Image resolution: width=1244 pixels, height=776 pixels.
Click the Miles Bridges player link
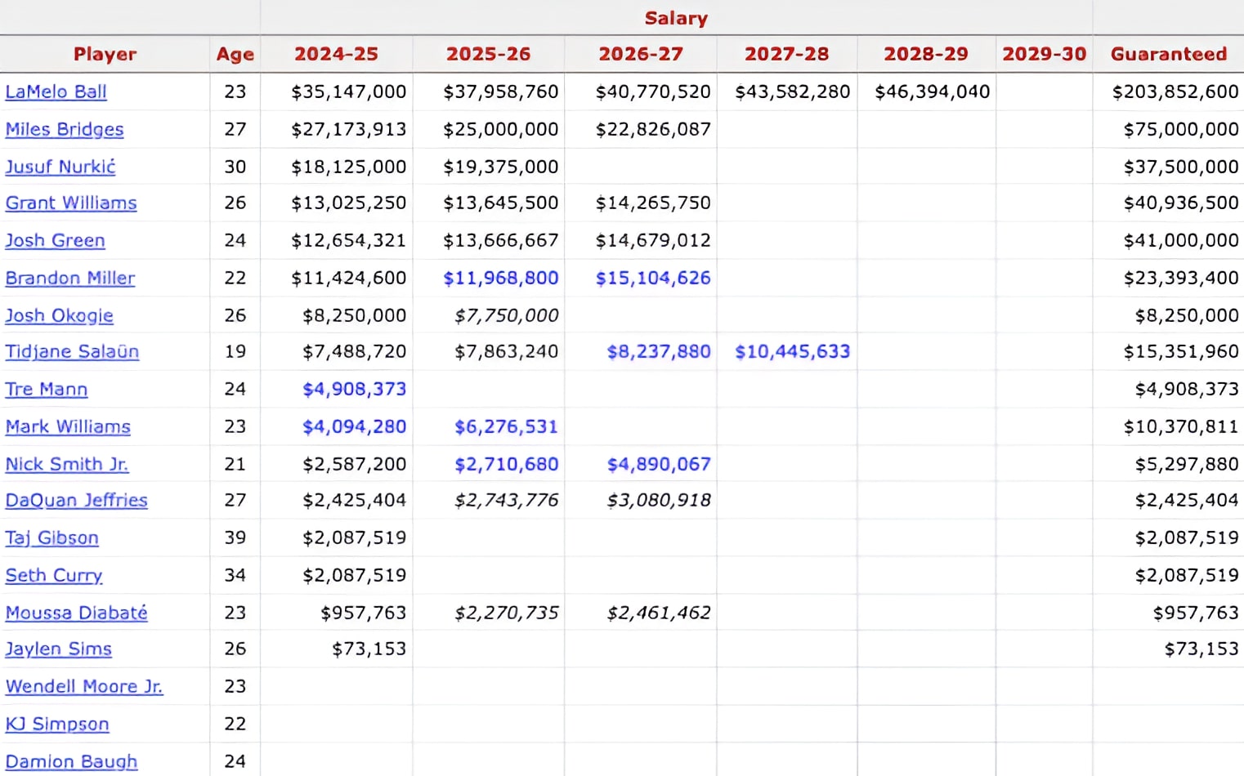[x=65, y=129]
